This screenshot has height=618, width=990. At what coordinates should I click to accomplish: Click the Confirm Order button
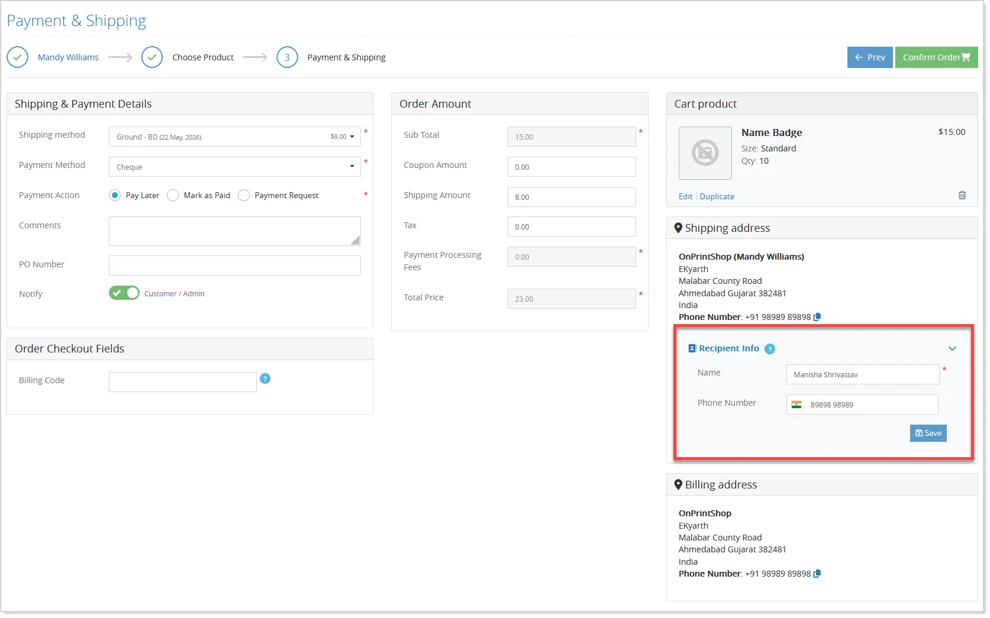point(936,57)
